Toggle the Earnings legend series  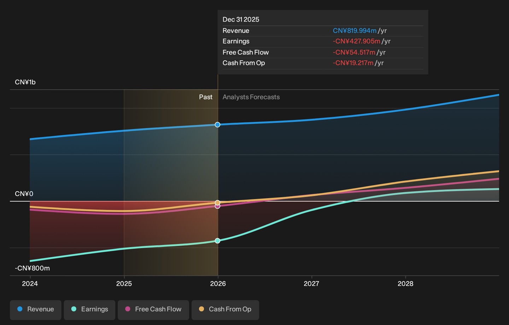click(x=89, y=310)
